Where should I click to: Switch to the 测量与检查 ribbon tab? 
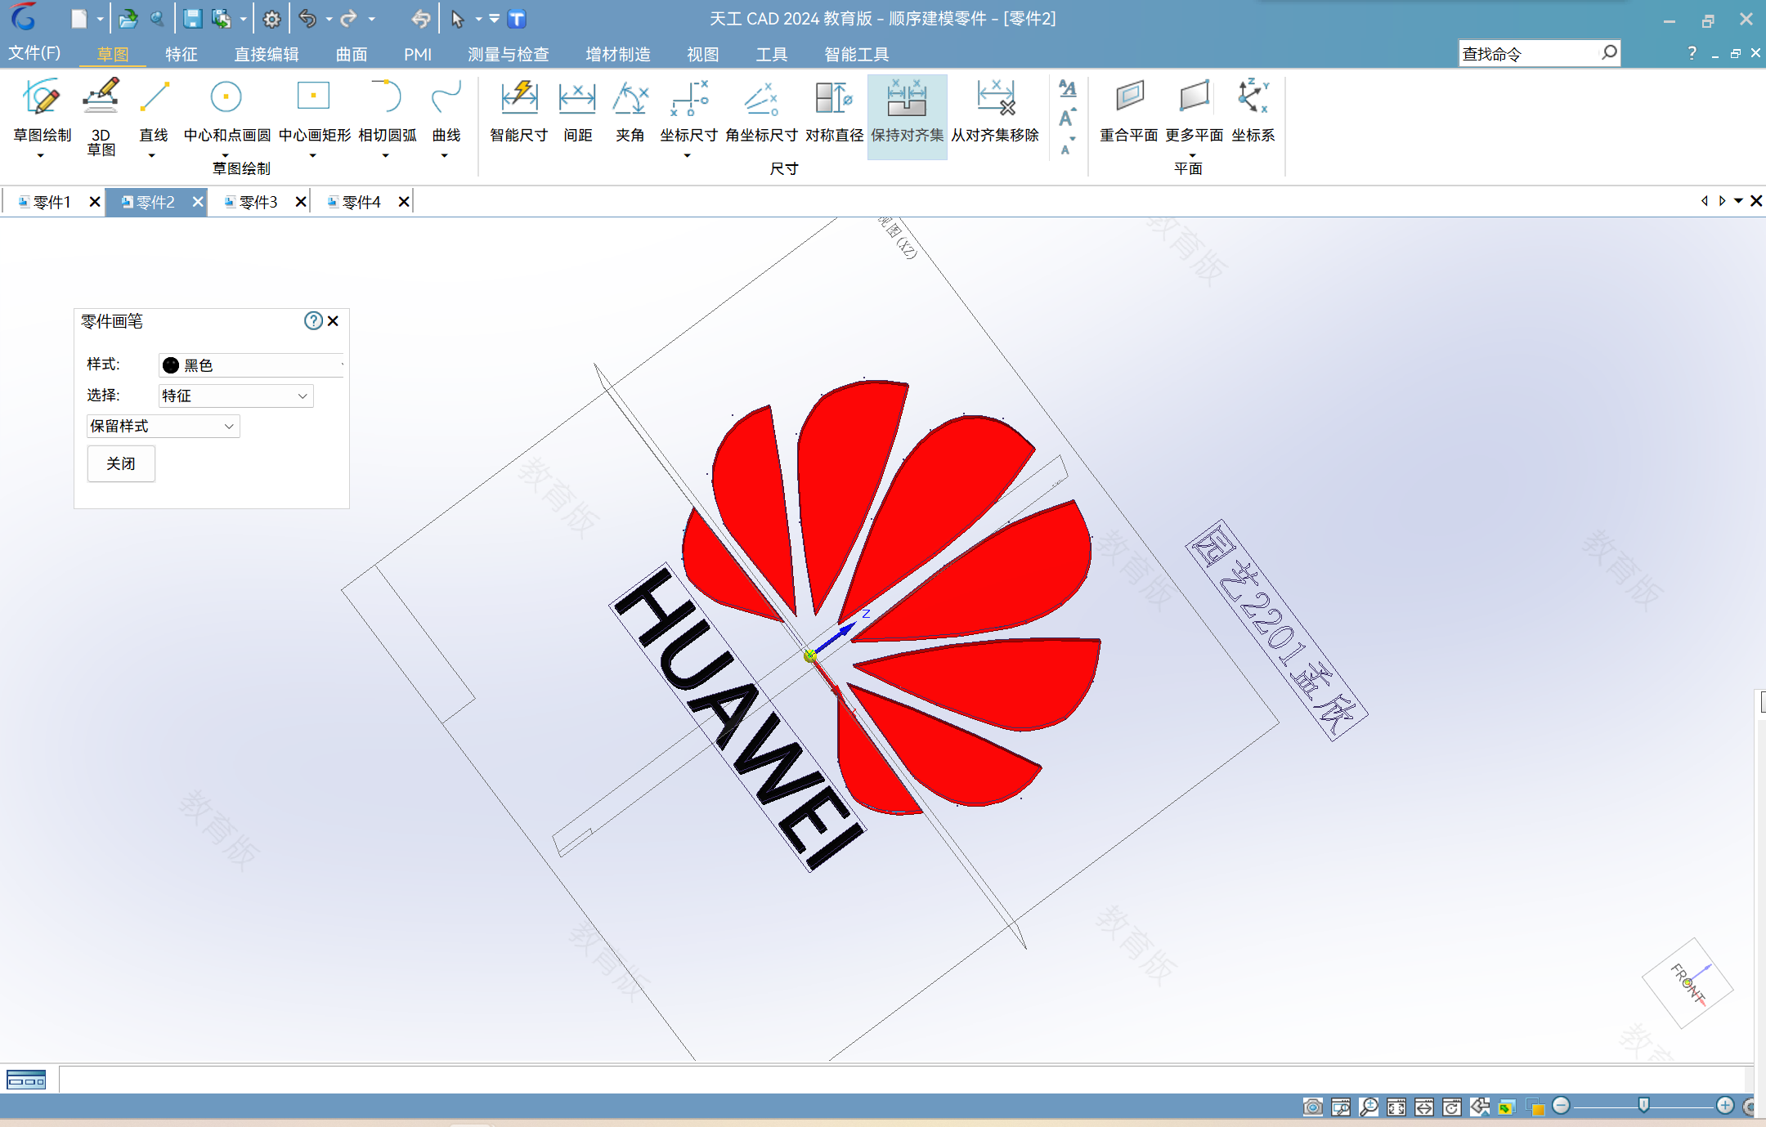(x=508, y=54)
